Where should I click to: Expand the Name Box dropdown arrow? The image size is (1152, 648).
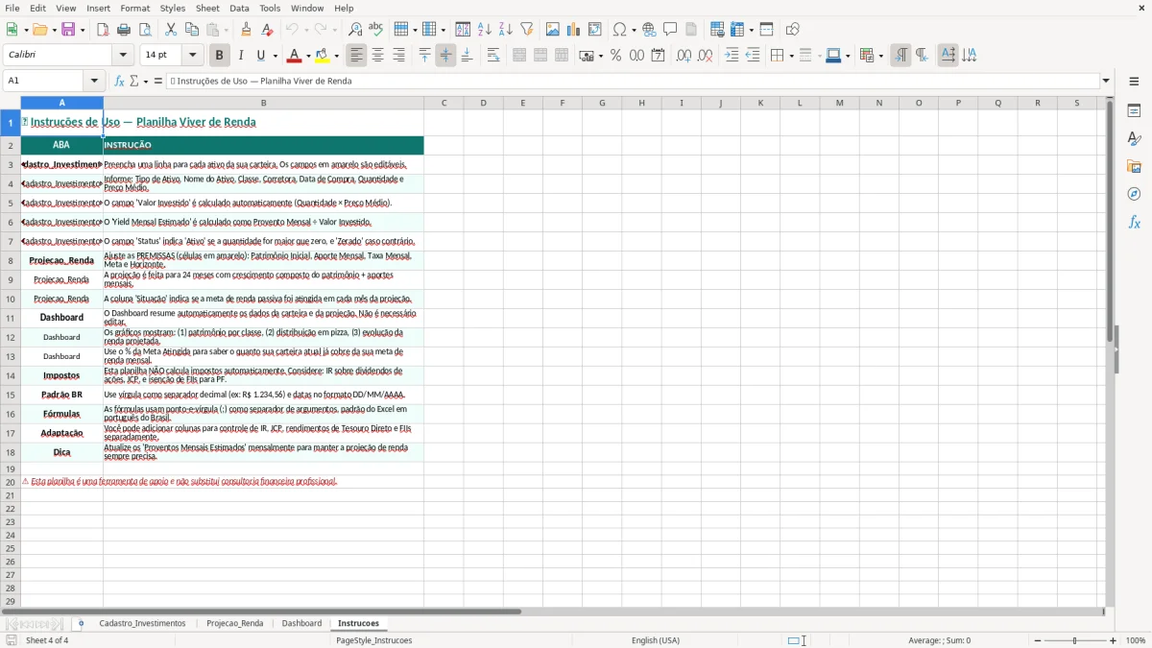94,81
